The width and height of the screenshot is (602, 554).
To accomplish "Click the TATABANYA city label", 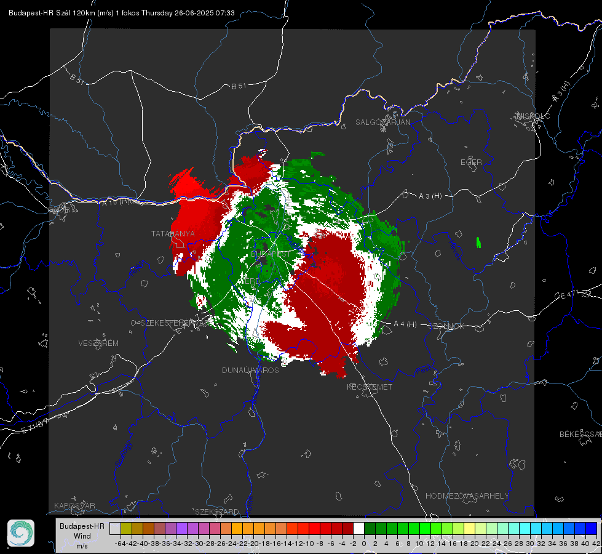I will tap(173, 234).
